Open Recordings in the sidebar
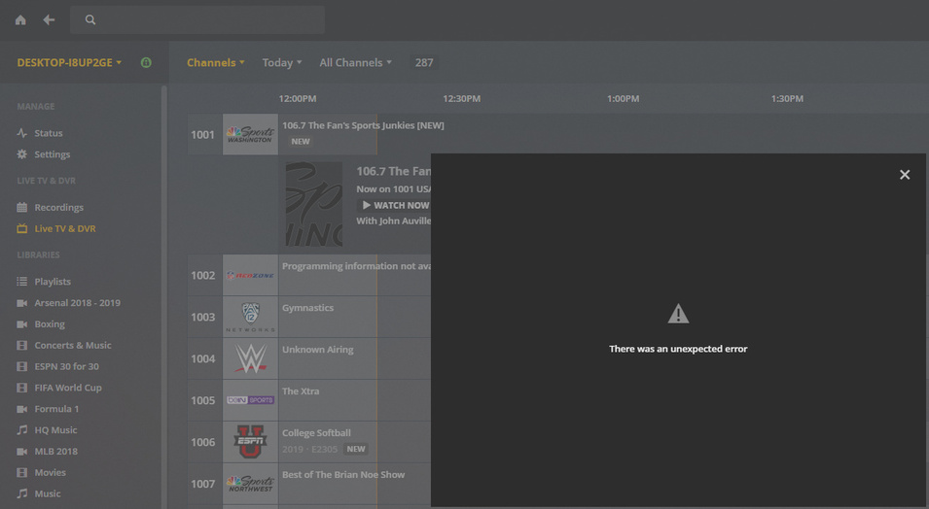Image resolution: width=929 pixels, height=509 pixels. (x=58, y=208)
